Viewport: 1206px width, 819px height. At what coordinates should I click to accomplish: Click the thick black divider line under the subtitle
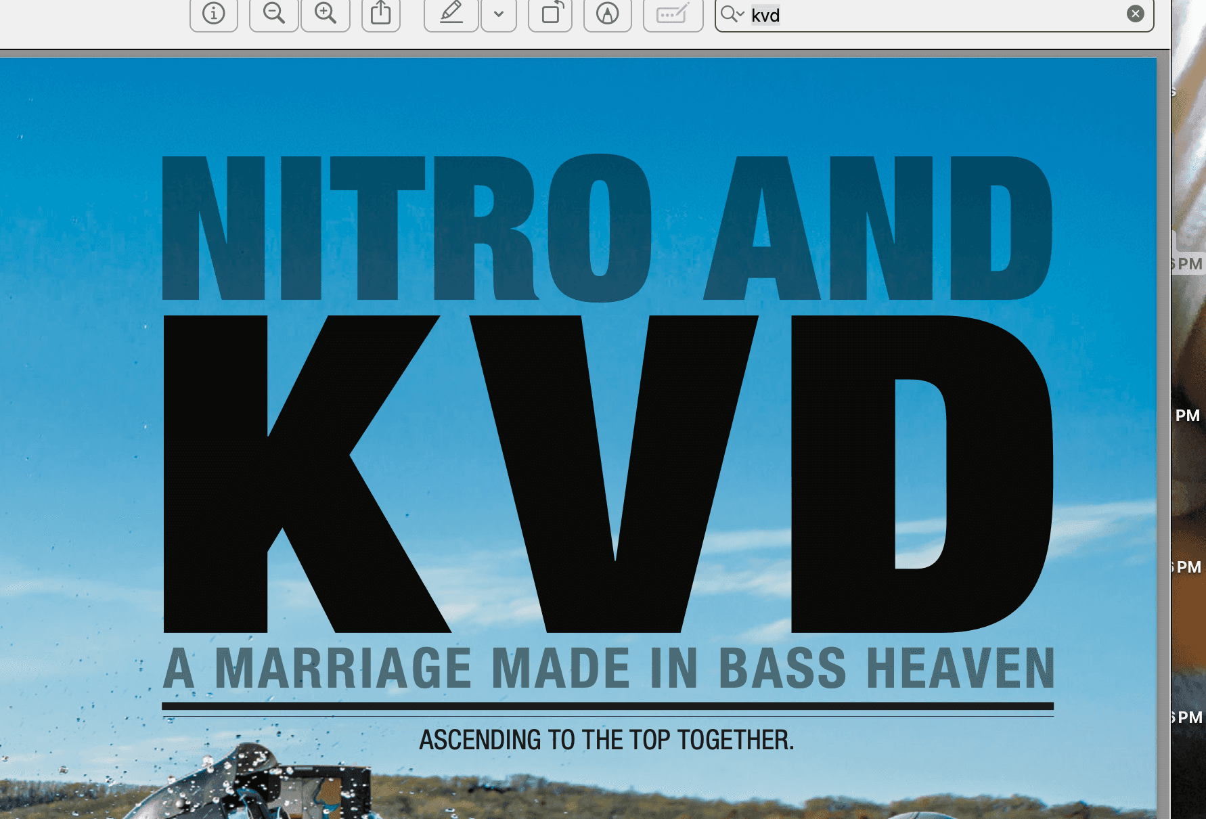pos(607,706)
